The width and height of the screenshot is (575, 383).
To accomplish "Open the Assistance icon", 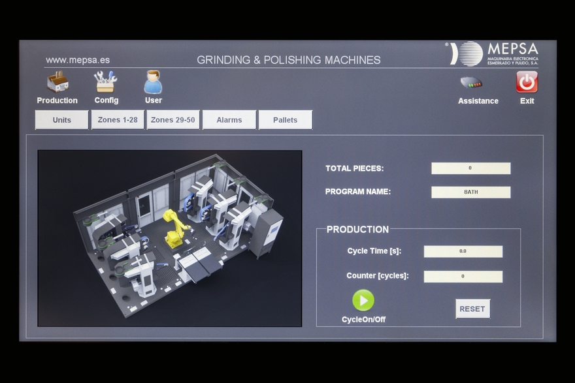I will coord(471,83).
